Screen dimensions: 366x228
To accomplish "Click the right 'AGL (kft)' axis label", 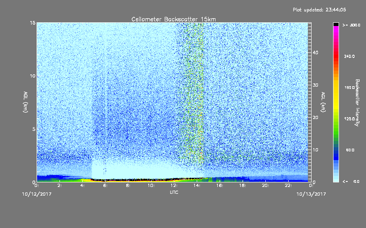I will click(x=323, y=102).
